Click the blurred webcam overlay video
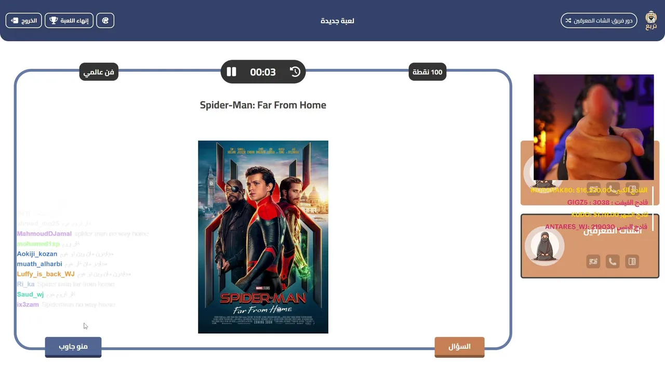This screenshot has height=374, width=665. 594,127
